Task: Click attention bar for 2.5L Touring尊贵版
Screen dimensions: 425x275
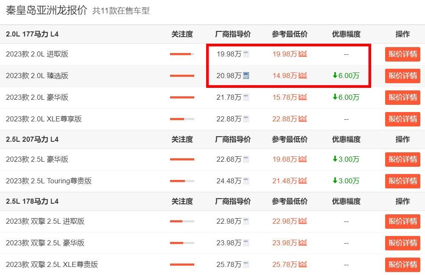Action: click(182, 181)
